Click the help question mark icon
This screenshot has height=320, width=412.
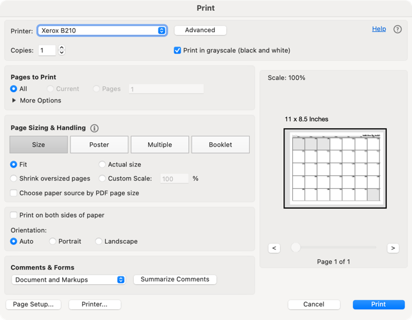pyautogui.click(x=397, y=29)
